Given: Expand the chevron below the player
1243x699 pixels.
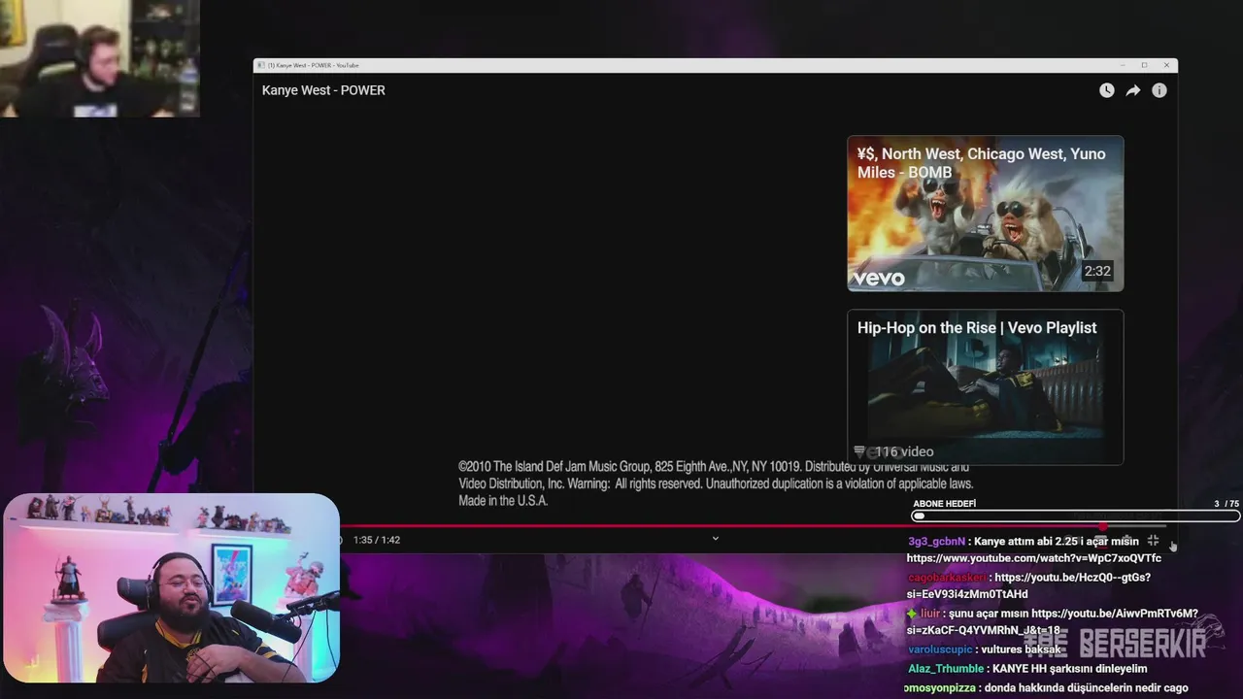Looking at the screenshot, I should [x=716, y=539].
